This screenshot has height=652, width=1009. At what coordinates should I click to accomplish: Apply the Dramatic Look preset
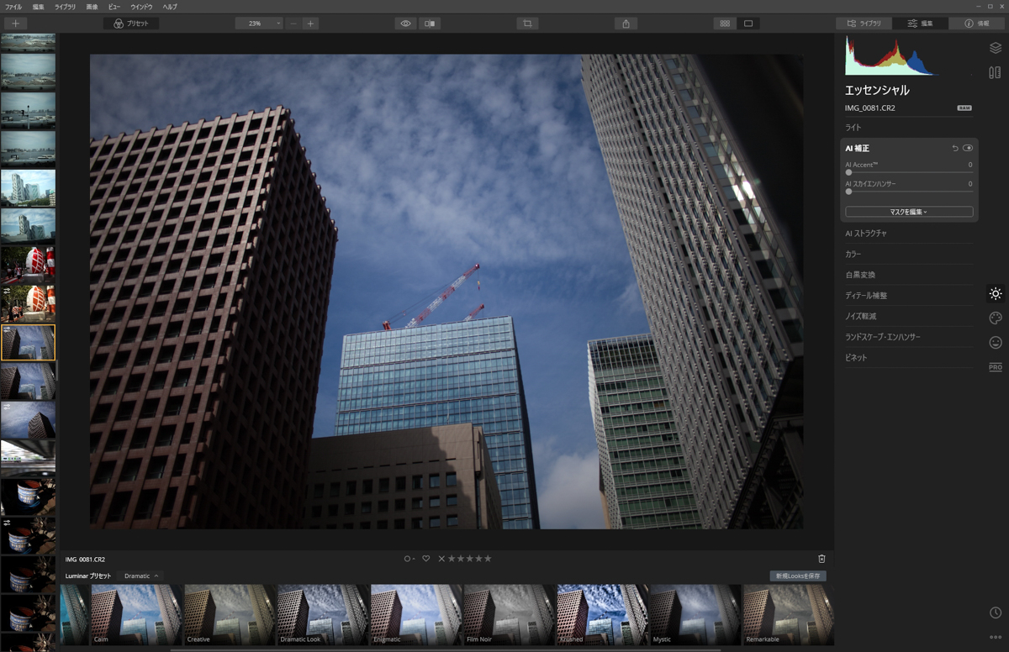[323, 615]
